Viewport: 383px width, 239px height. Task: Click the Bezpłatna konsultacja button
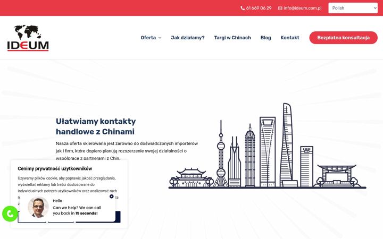point(343,38)
